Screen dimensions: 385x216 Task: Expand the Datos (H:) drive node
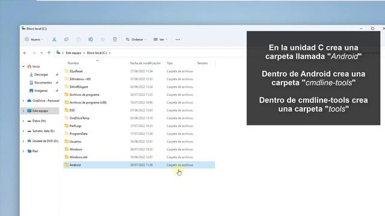[x=23, y=121]
